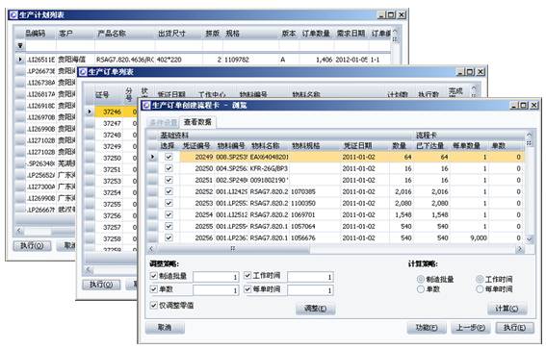Click 执行(O) button in 生产订单列表 window

101,285
